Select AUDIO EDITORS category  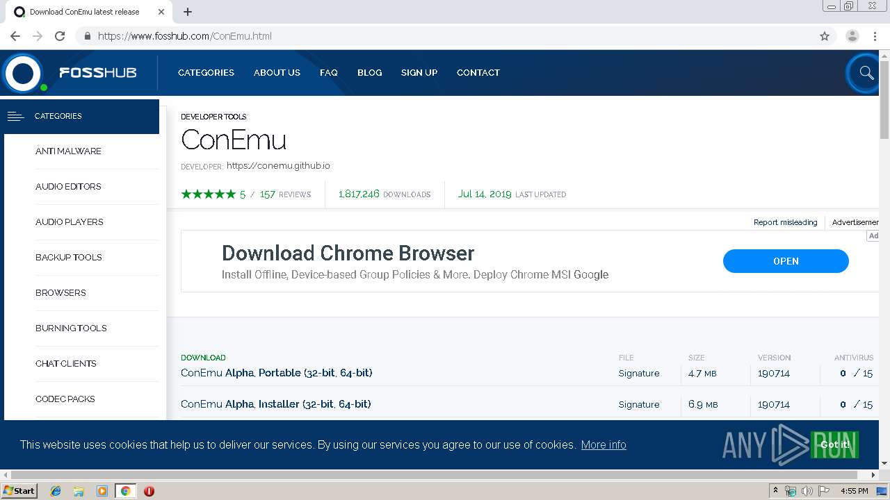(x=68, y=186)
